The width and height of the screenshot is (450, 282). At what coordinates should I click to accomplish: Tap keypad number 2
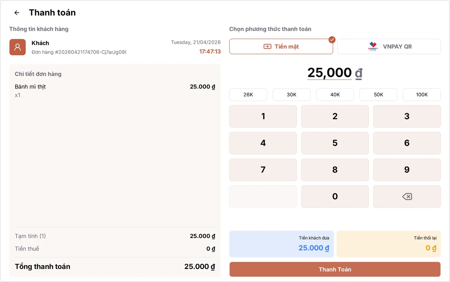coord(335,116)
